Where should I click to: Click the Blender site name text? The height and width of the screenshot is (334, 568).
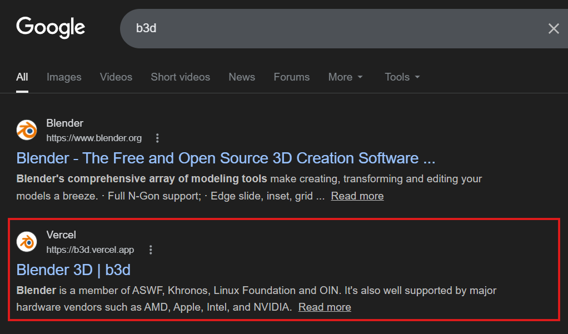pyautogui.click(x=65, y=123)
